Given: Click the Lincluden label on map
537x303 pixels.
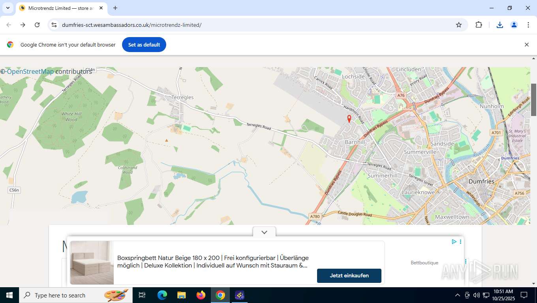Looking at the screenshot, I should click(x=408, y=69).
